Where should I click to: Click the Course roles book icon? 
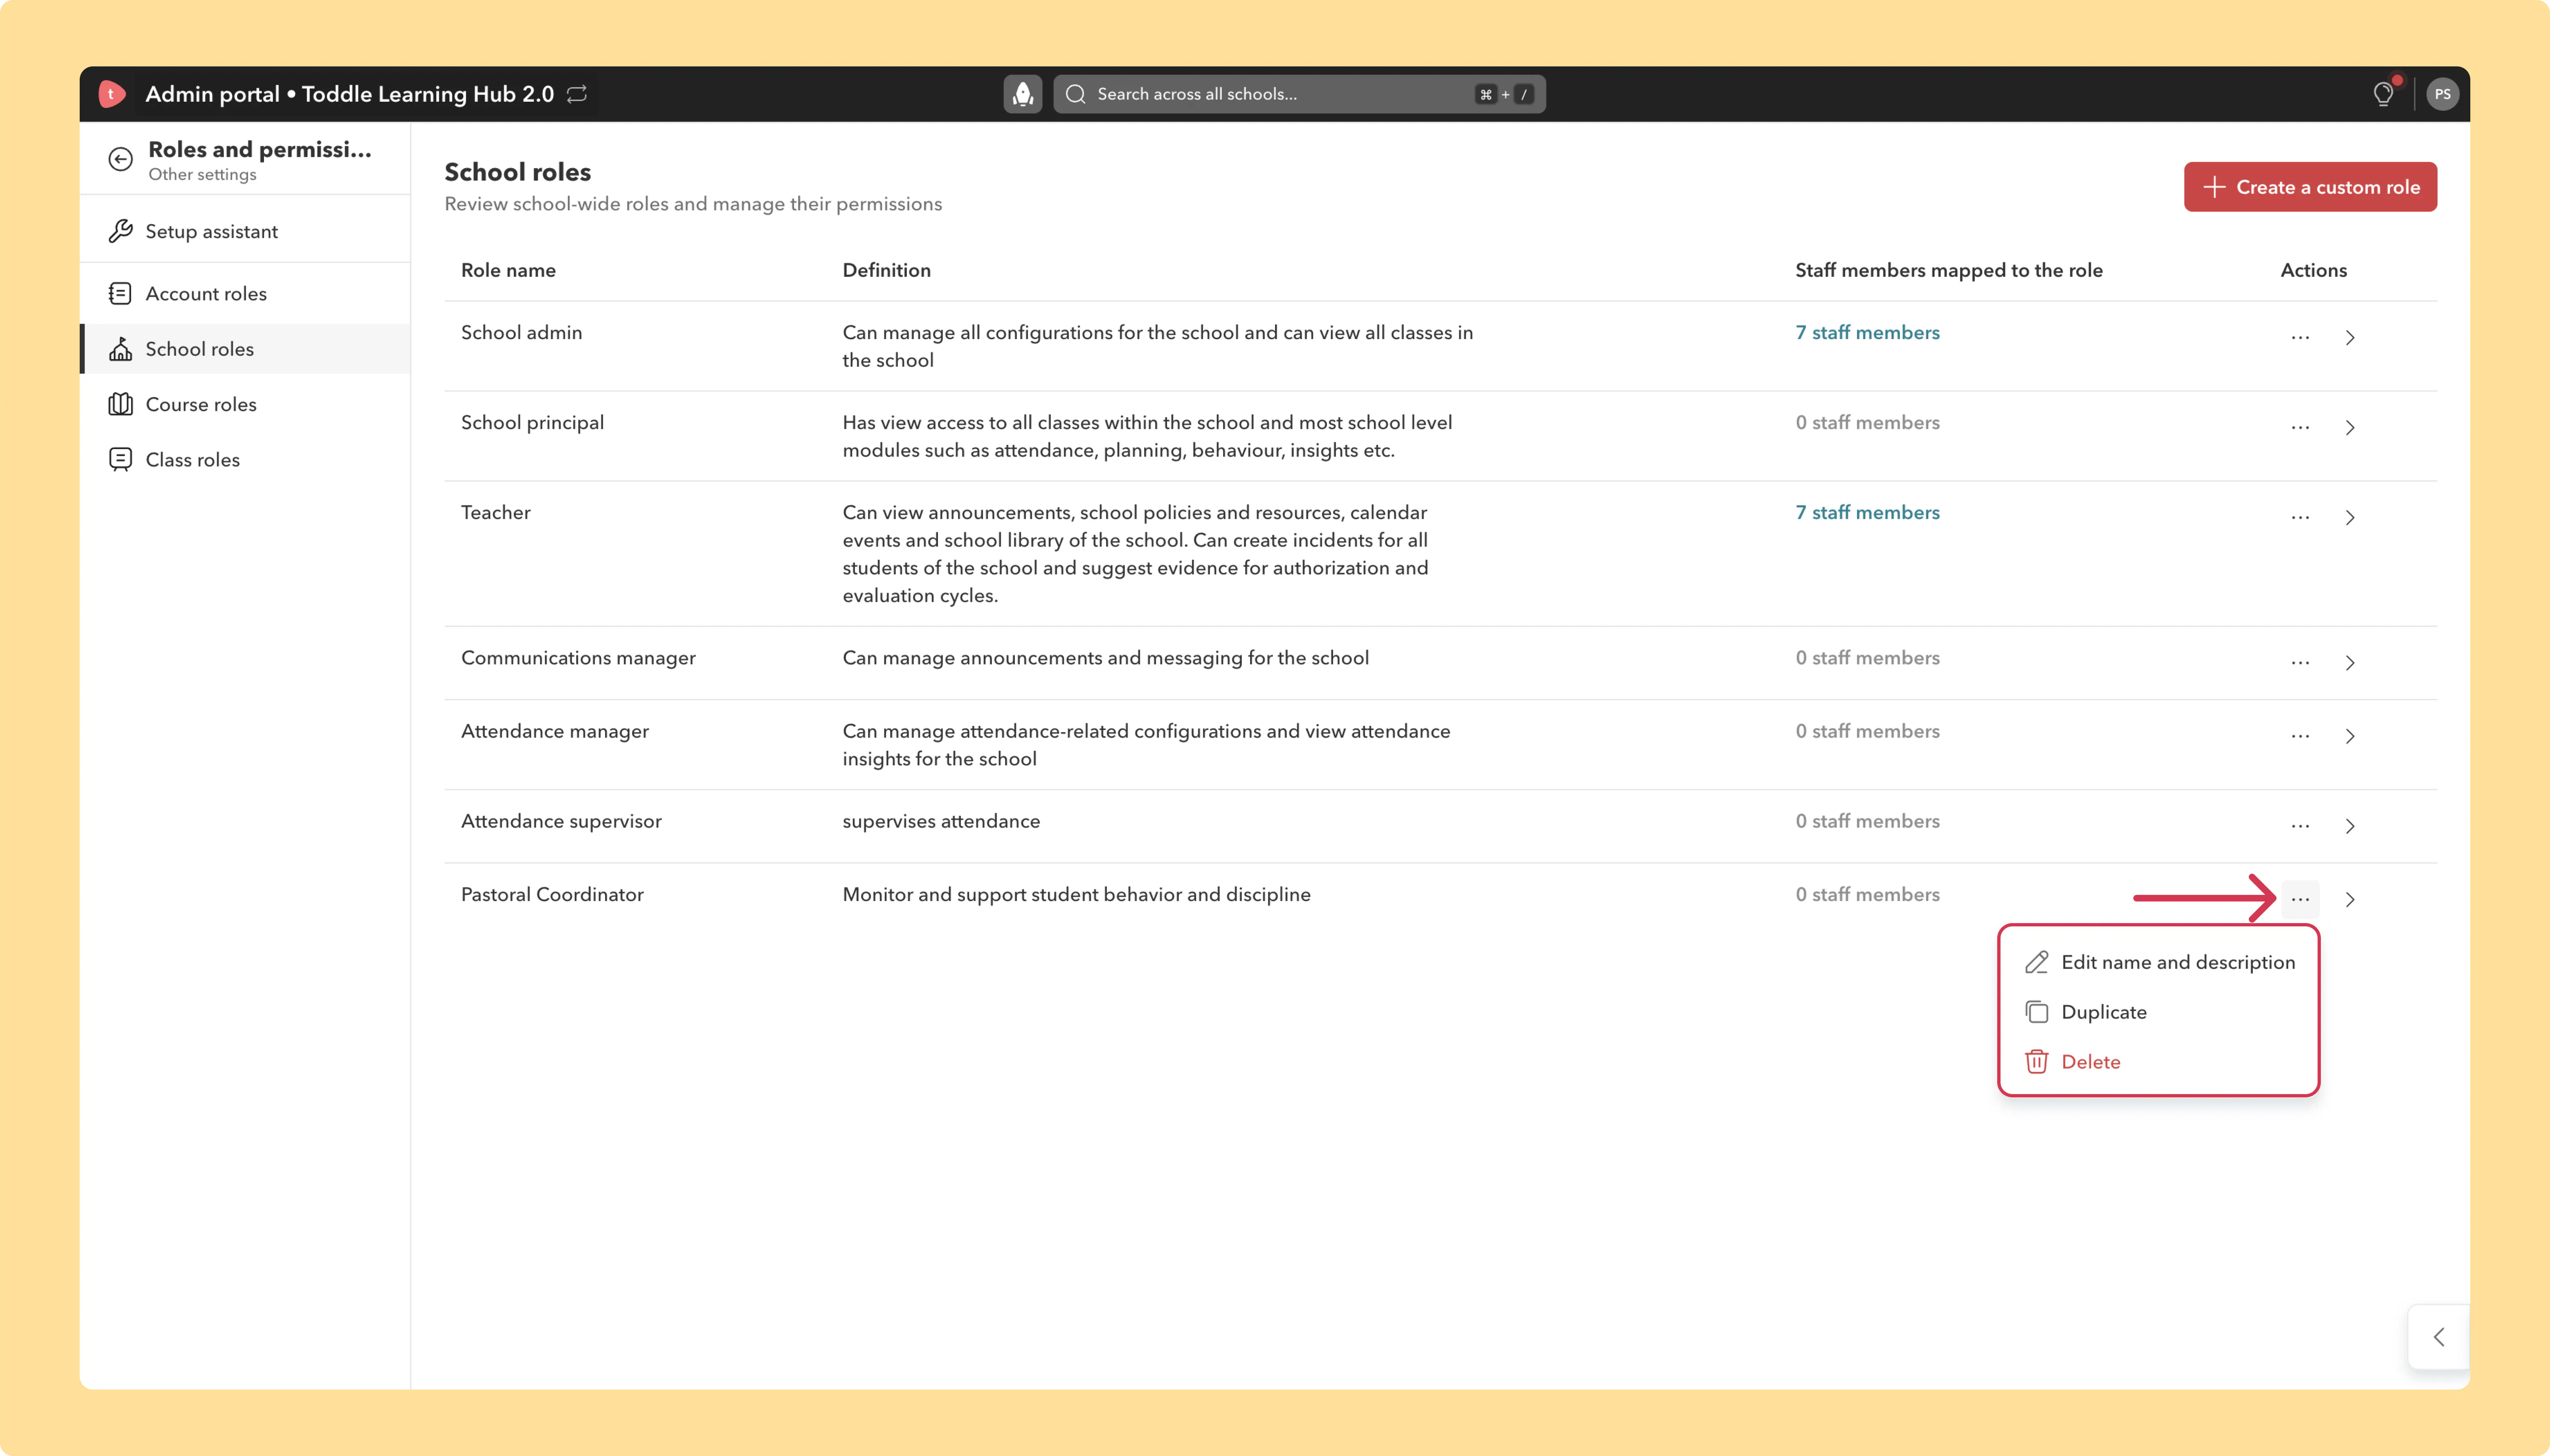pos(120,404)
